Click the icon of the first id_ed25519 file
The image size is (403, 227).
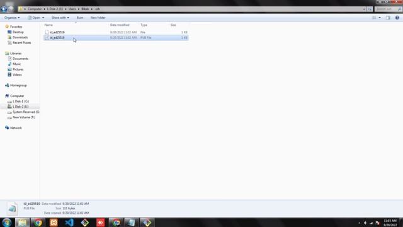coord(47,32)
